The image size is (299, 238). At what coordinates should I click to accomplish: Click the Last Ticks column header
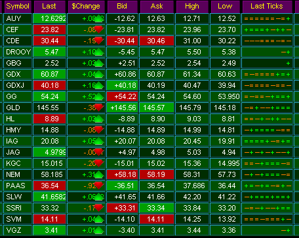click(267, 7)
